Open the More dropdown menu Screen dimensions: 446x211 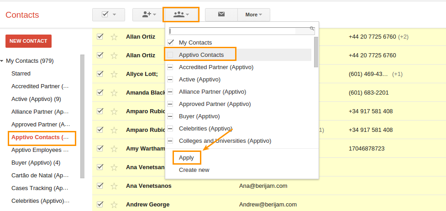point(254,15)
